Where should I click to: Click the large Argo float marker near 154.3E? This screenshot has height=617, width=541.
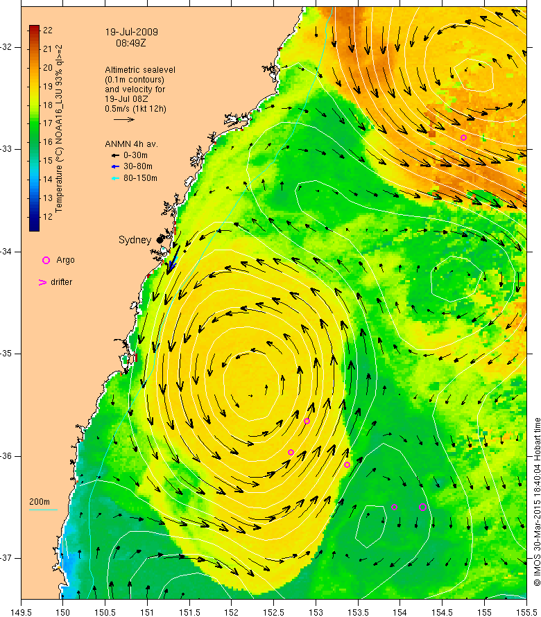coord(422,507)
